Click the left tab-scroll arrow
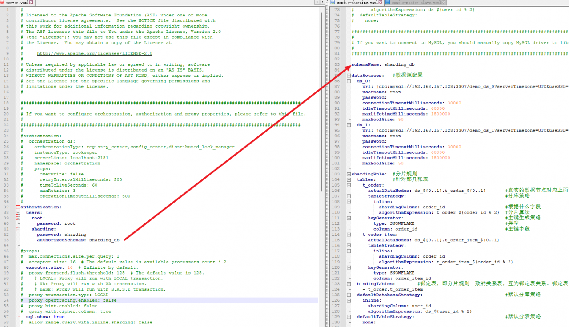Image resolution: width=569 pixels, height=327 pixels. (317, 3)
